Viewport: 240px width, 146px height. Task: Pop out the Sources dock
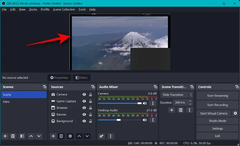pyautogui.click(x=93, y=87)
